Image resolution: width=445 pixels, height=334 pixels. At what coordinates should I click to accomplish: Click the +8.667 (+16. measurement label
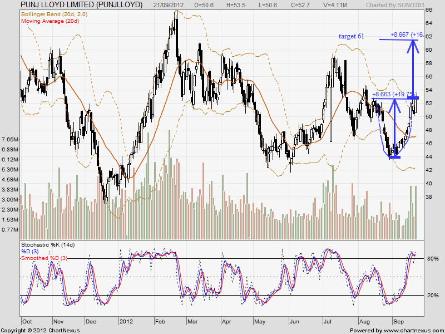click(x=407, y=35)
